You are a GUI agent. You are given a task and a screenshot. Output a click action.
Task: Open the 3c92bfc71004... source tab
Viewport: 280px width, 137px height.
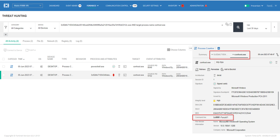[220, 54]
